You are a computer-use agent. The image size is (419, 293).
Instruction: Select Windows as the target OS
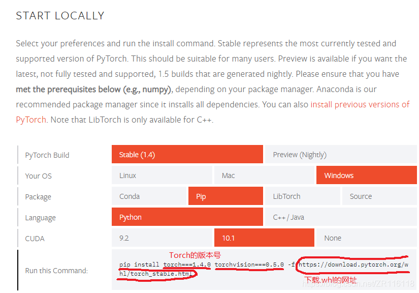[366, 175]
